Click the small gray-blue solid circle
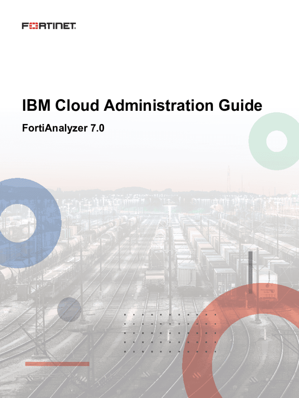Viewport: 299px width, 398px height. pyautogui.click(x=69, y=309)
